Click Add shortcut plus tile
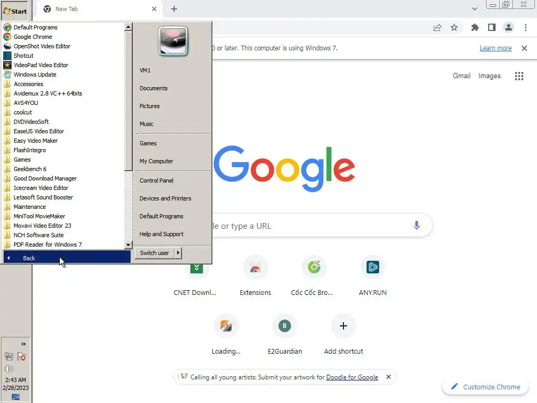Viewport: 537px width, 403px height. click(x=343, y=336)
